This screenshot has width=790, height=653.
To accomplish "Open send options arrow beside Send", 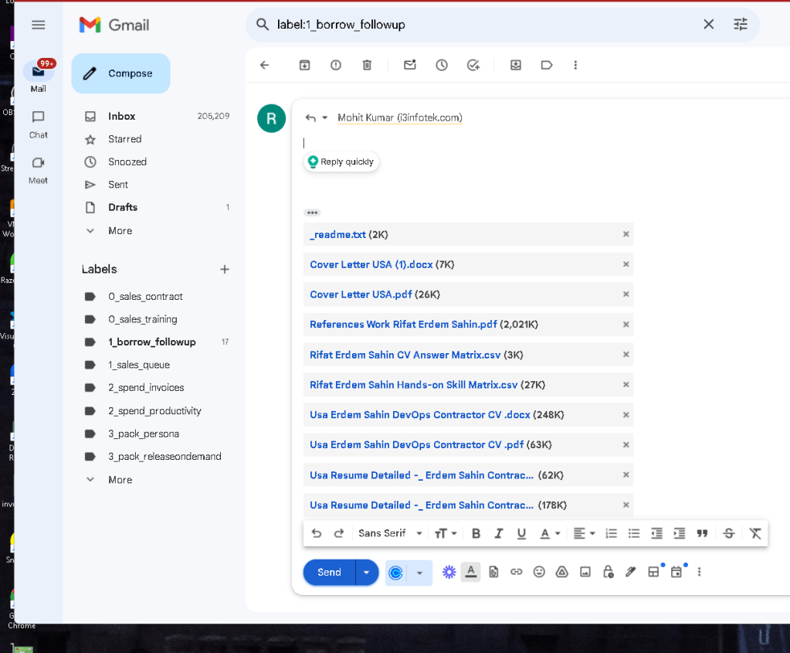I will [367, 573].
